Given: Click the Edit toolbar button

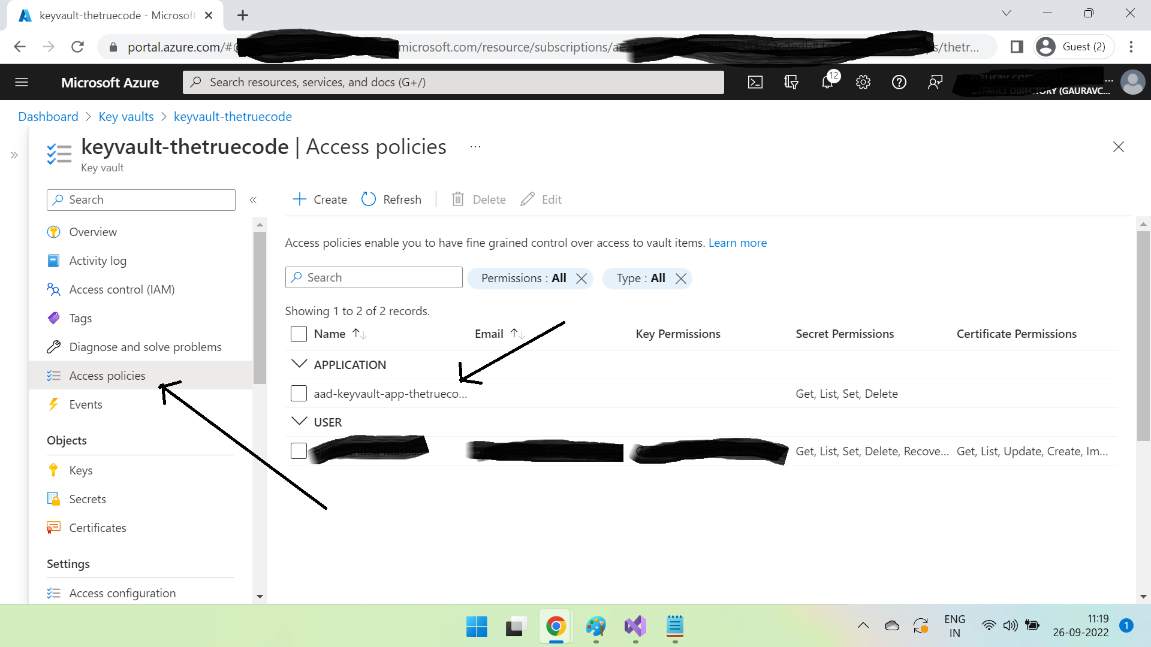Looking at the screenshot, I should point(541,199).
